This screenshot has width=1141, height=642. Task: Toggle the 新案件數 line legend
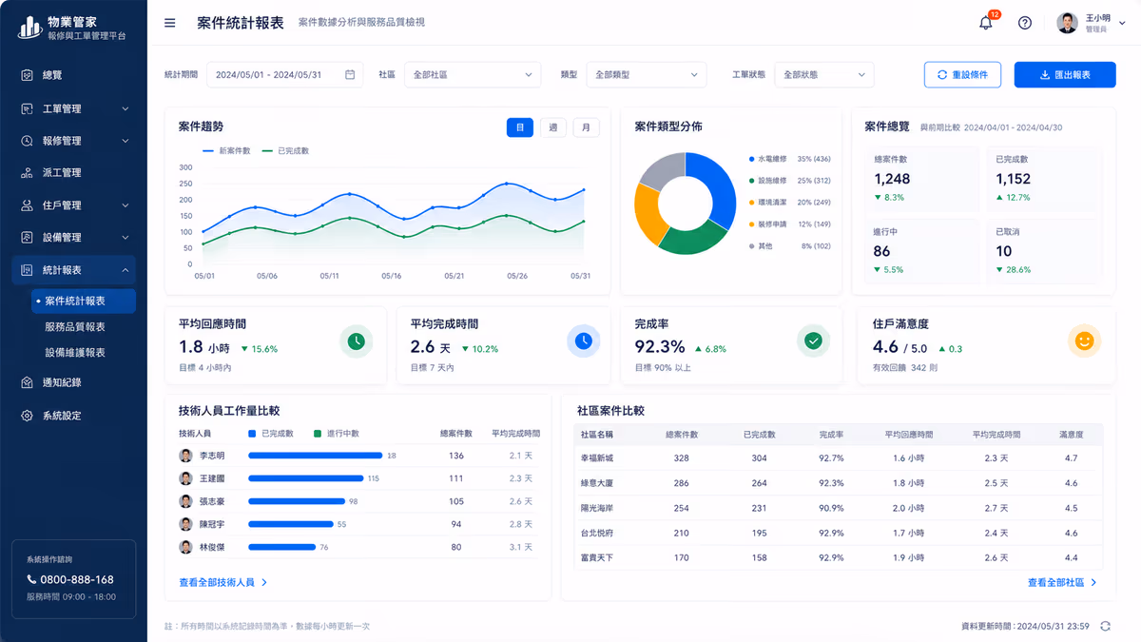click(226, 150)
